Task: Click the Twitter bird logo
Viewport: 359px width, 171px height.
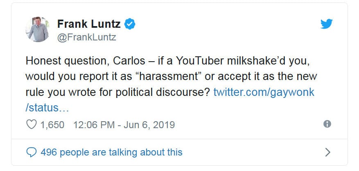Action: coord(326,24)
